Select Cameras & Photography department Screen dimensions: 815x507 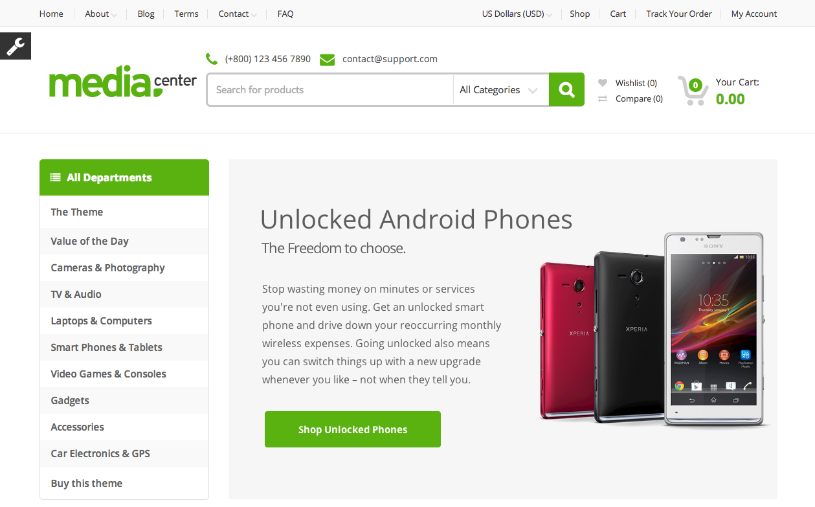pyautogui.click(x=107, y=267)
